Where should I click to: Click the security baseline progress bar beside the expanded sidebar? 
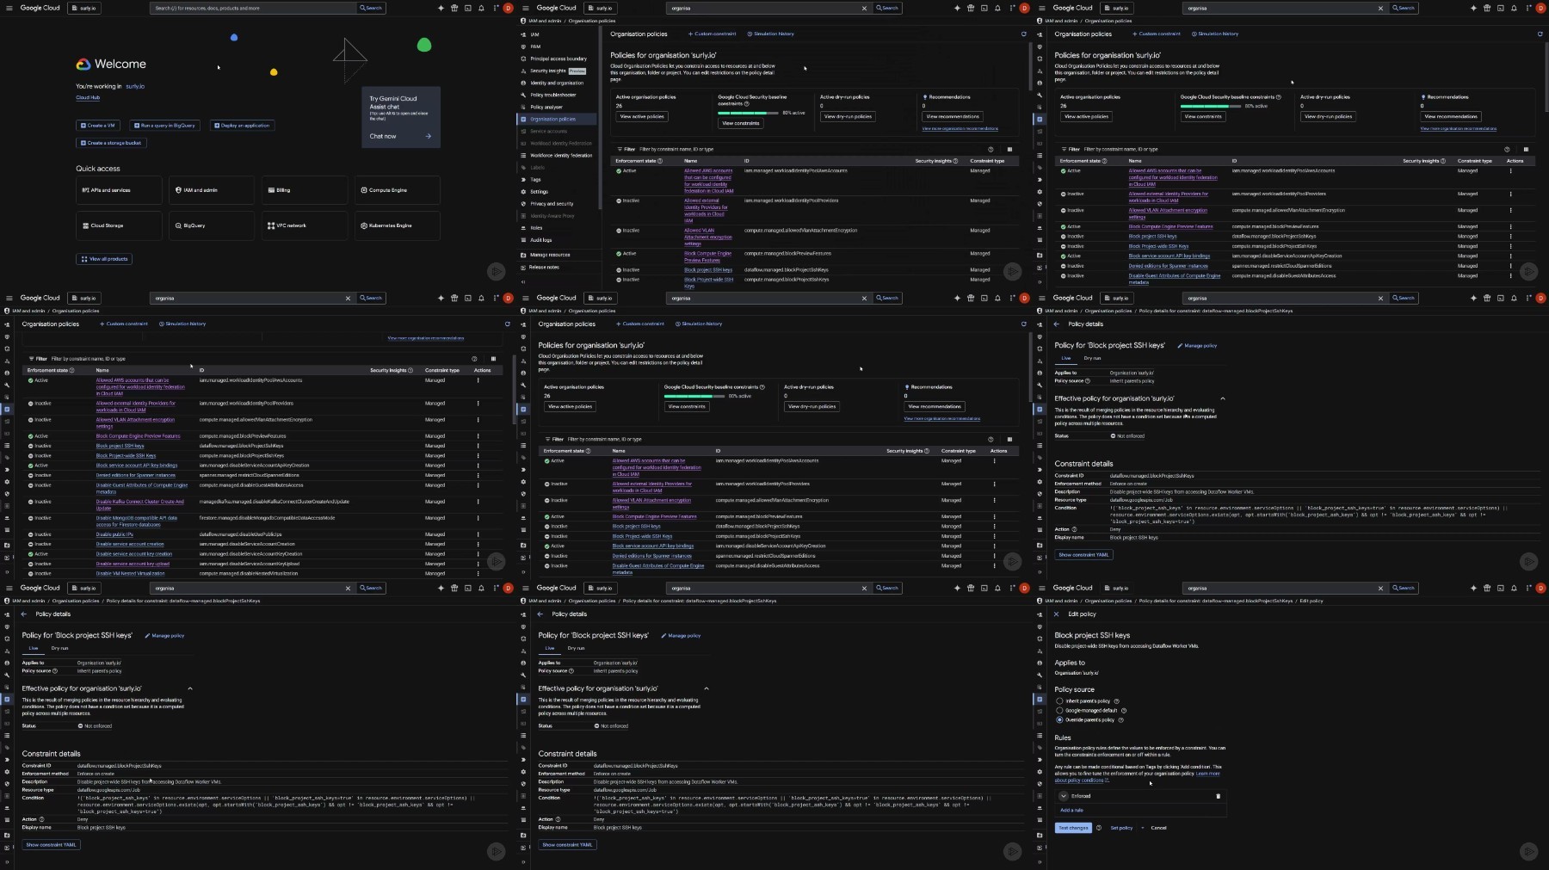pyautogui.click(x=748, y=113)
